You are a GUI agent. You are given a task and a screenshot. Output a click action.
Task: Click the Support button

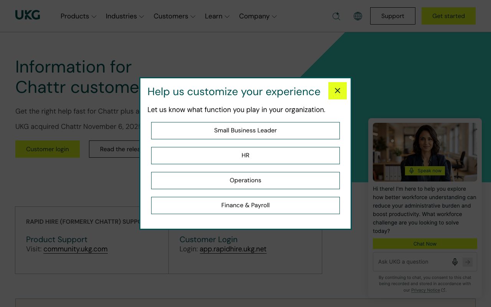click(393, 16)
